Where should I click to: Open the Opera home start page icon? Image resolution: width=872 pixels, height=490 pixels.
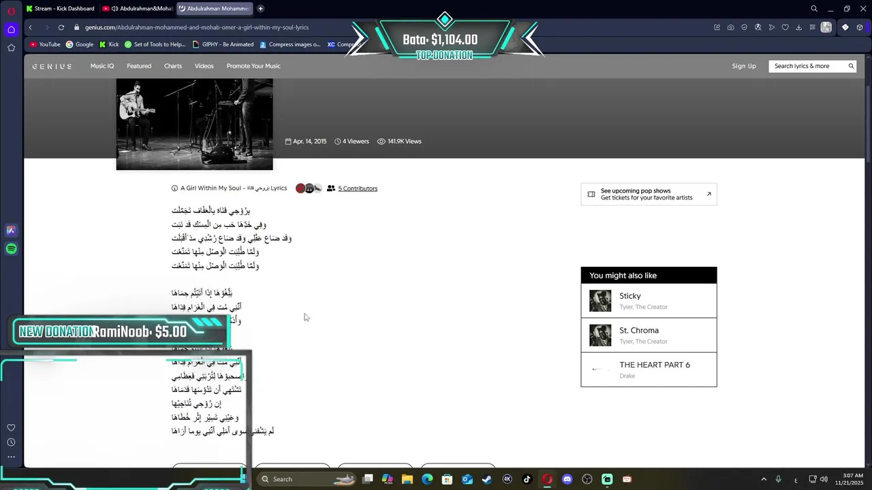point(11,29)
